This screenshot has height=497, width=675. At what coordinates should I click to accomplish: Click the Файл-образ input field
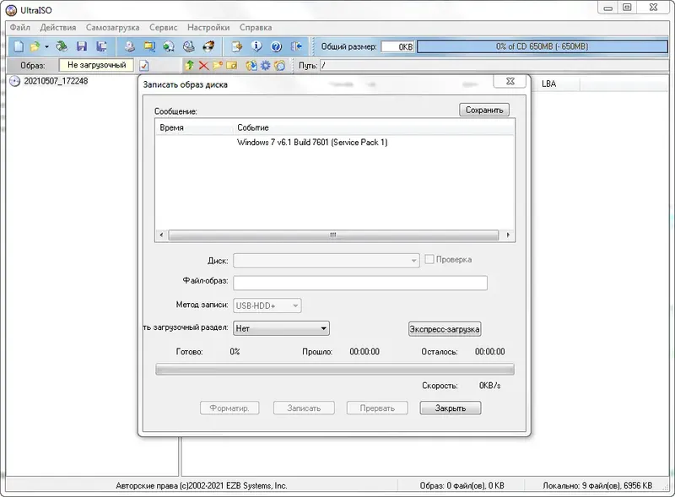coord(360,283)
